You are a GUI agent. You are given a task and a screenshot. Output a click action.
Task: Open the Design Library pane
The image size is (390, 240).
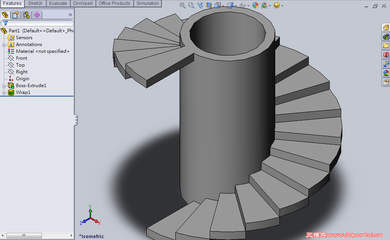pos(386,37)
